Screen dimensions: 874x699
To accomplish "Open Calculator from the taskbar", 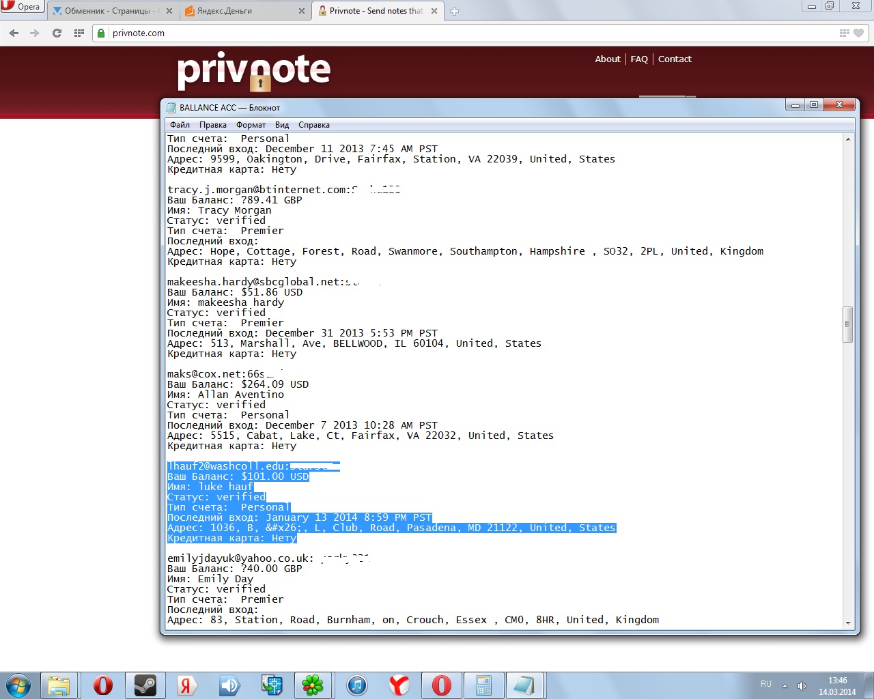I will [x=483, y=685].
